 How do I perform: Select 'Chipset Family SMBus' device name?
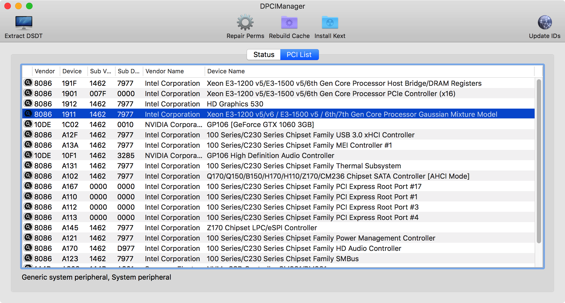(322, 259)
